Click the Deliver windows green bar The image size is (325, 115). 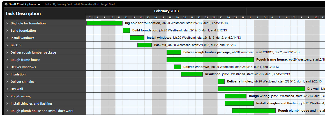coord(177,67)
